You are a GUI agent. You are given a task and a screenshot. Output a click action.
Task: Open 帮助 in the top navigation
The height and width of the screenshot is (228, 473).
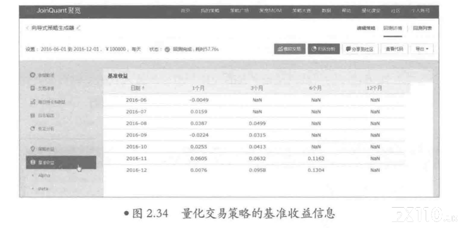[347, 11]
